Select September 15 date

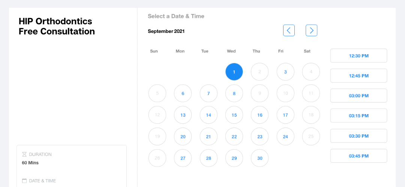coord(234,115)
